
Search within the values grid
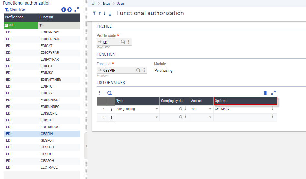109,93
